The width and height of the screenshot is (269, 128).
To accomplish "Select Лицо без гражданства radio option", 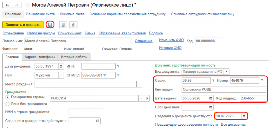I will 7,104.
